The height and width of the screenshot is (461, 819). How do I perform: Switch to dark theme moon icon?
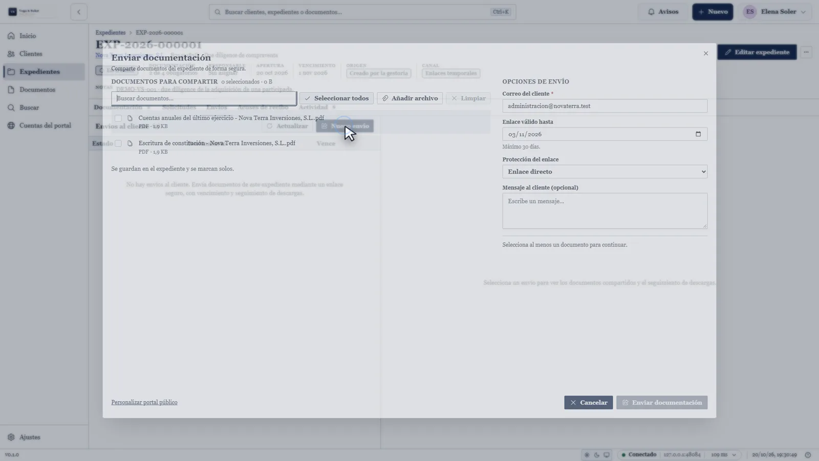point(597,455)
